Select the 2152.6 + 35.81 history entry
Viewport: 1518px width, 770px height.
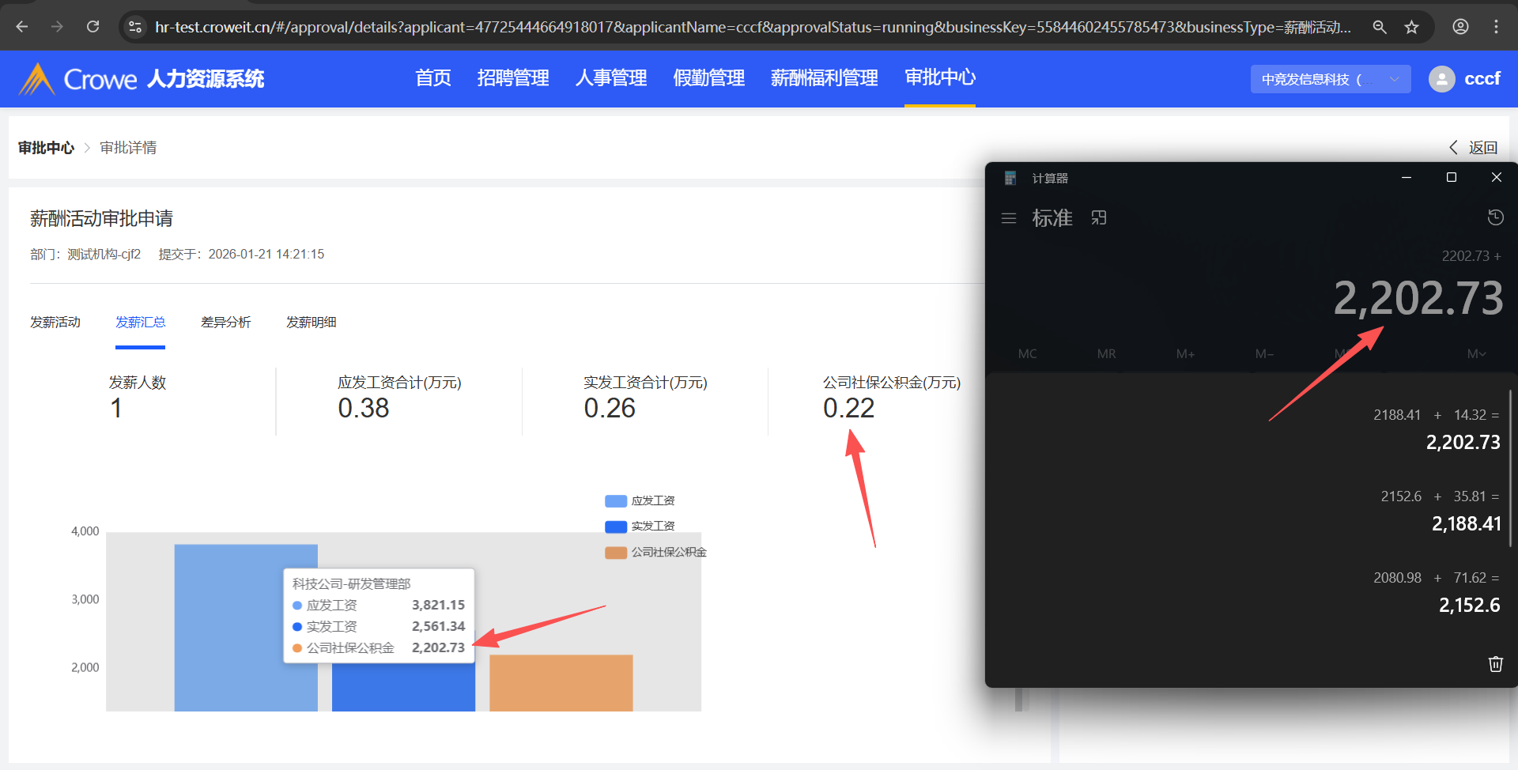1440,511
